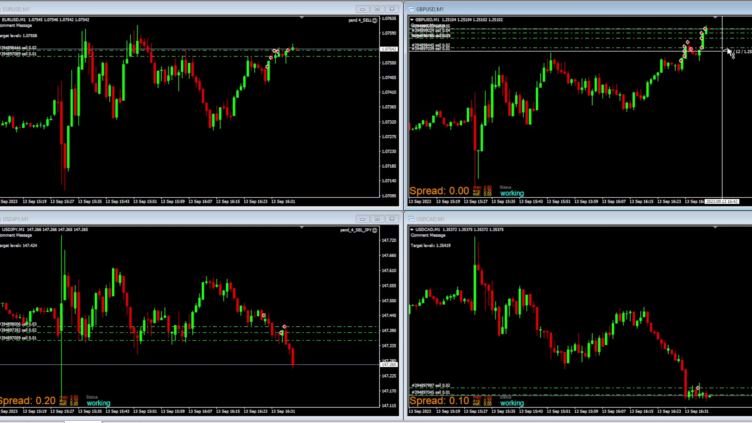This screenshot has width=752, height=423.
Task: Minimize the EURUSD,M1 chart window
Action: pyautogui.click(x=363, y=9)
